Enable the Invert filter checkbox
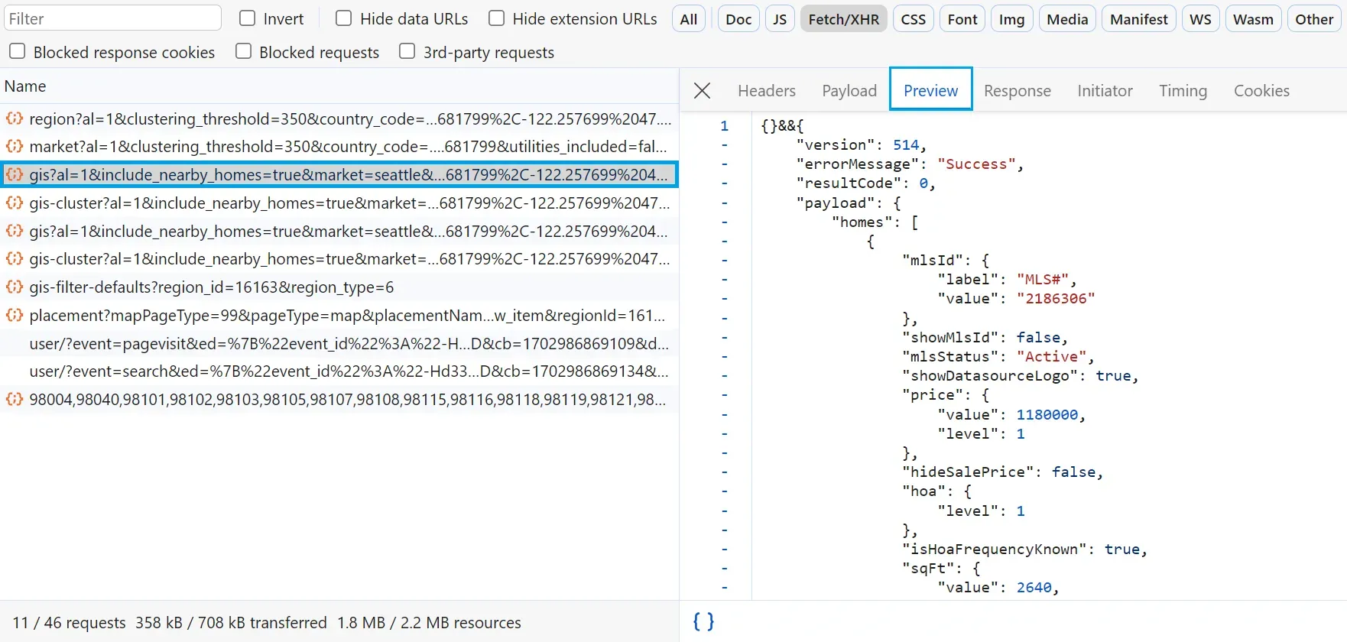Viewport: 1347px width, 642px height. [x=247, y=18]
